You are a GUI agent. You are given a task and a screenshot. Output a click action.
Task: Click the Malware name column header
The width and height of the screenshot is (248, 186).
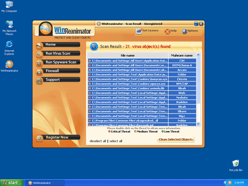(182, 55)
